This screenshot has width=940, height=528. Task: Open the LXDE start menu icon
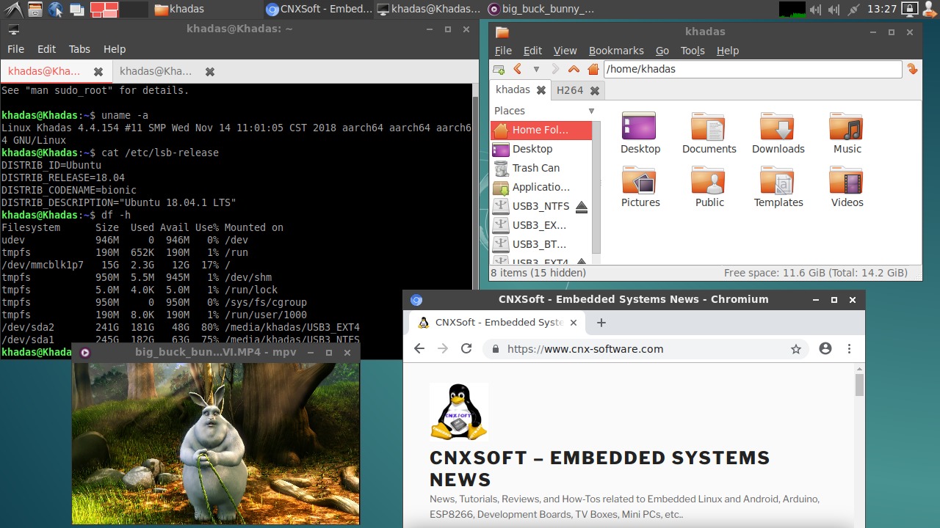(12, 10)
